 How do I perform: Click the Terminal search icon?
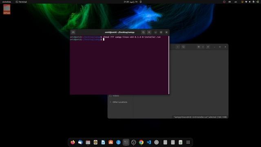point(143,32)
